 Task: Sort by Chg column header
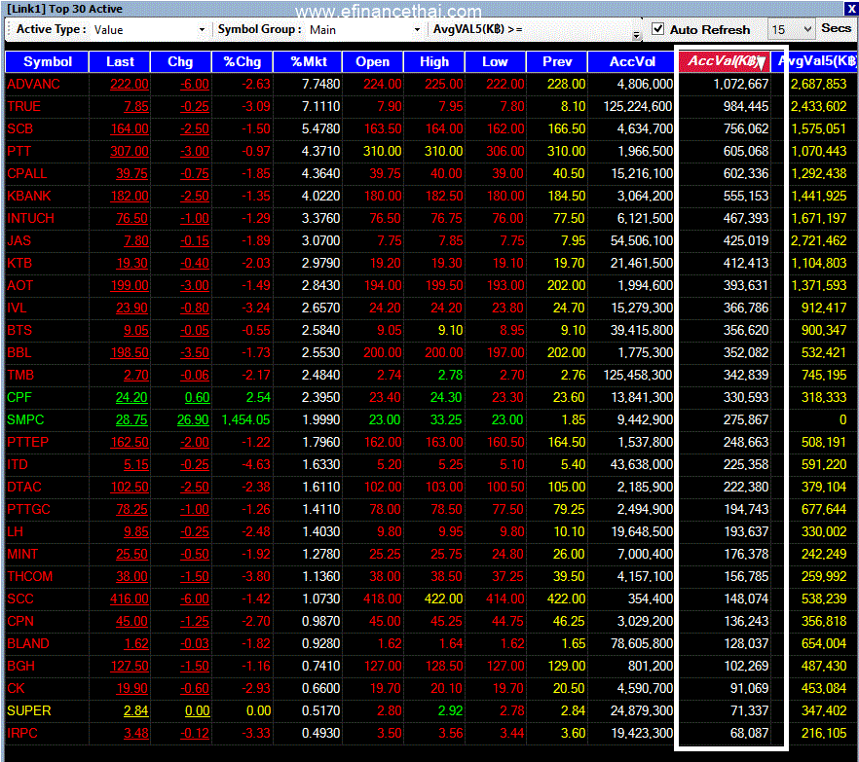point(181,62)
